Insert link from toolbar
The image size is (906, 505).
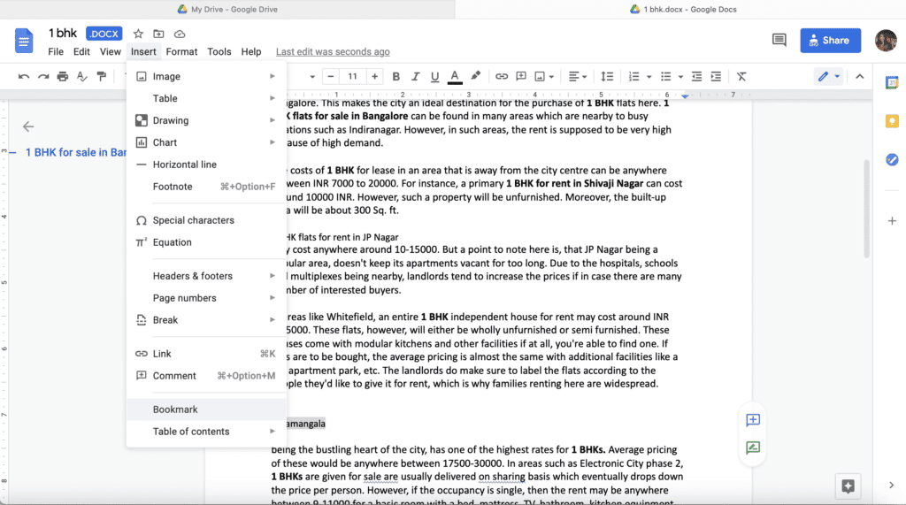pos(502,77)
